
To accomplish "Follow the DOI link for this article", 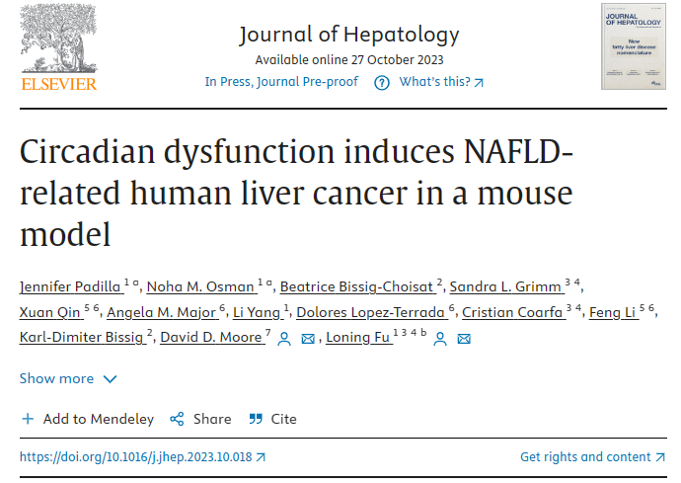I will (142, 457).
